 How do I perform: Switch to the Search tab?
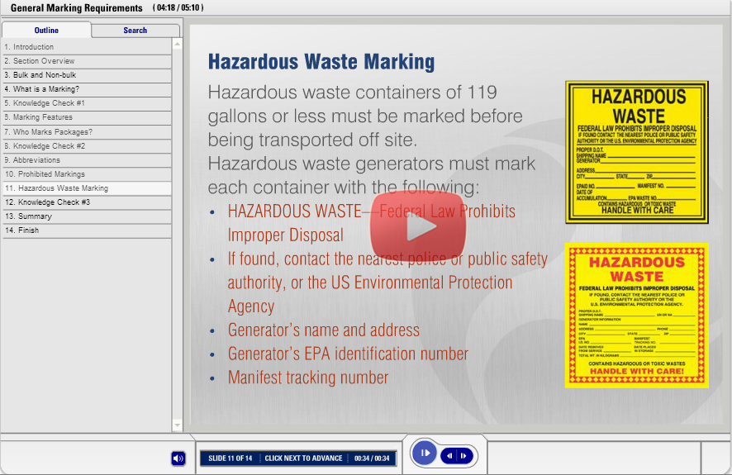click(x=135, y=31)
